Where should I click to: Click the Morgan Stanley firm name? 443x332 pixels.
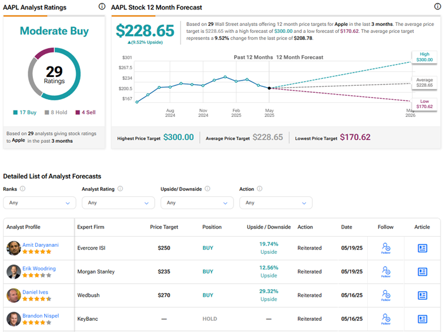tap(96, 272)
